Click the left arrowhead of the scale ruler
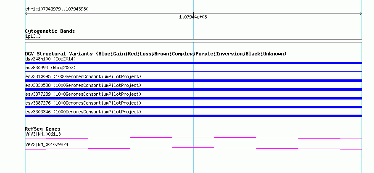Screen dimensions: 374x173 click(x=26, y=13)
